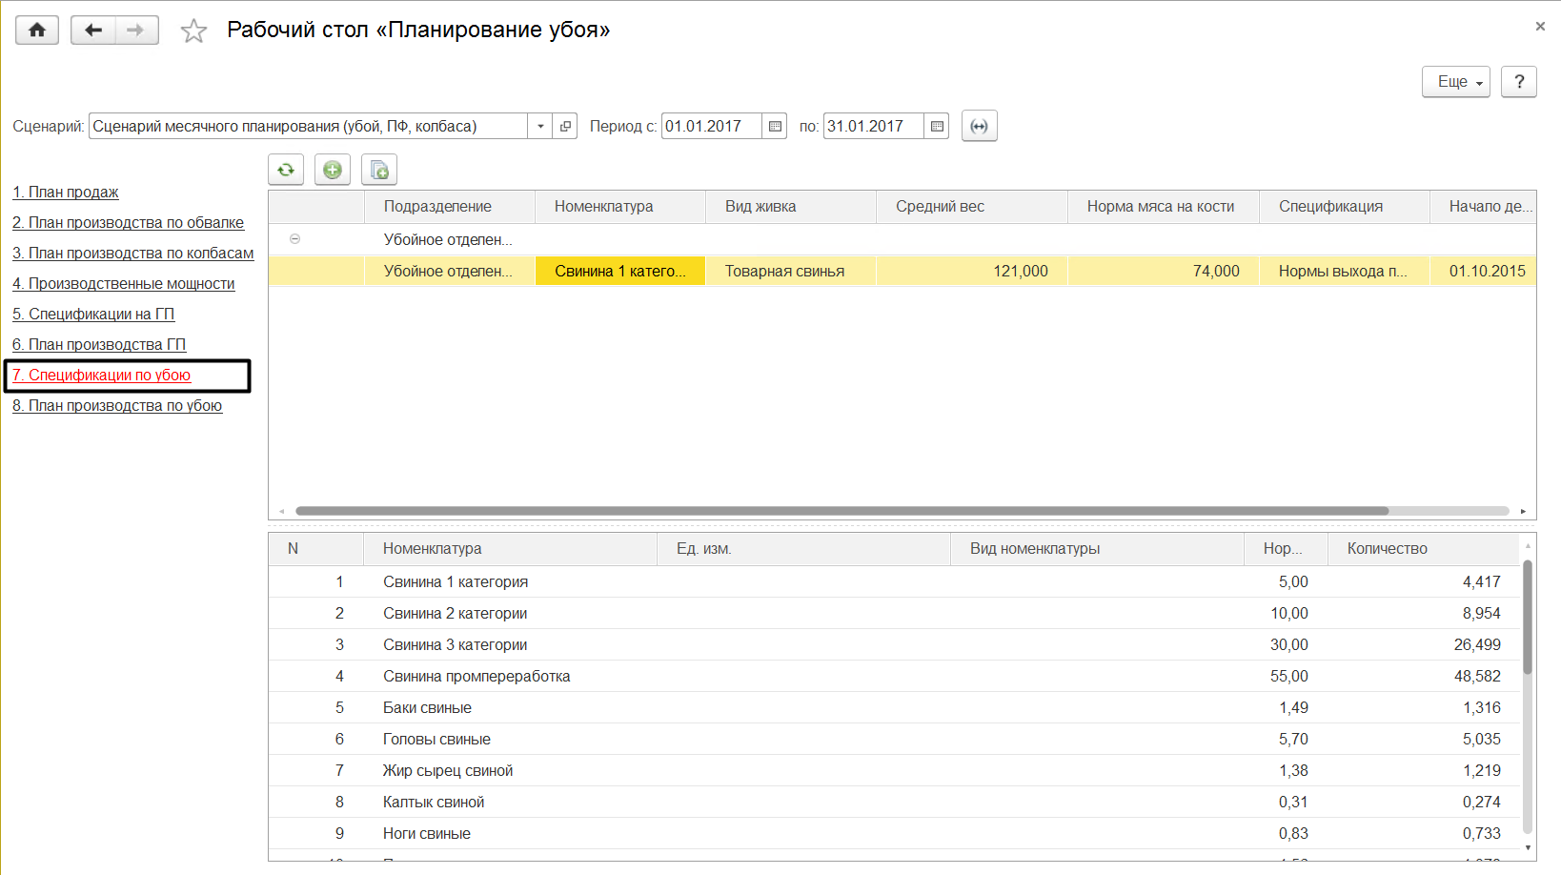Navigate forward with the right arrow
This screenshot has width=1561, height=875.
click(x=136, y=31)
